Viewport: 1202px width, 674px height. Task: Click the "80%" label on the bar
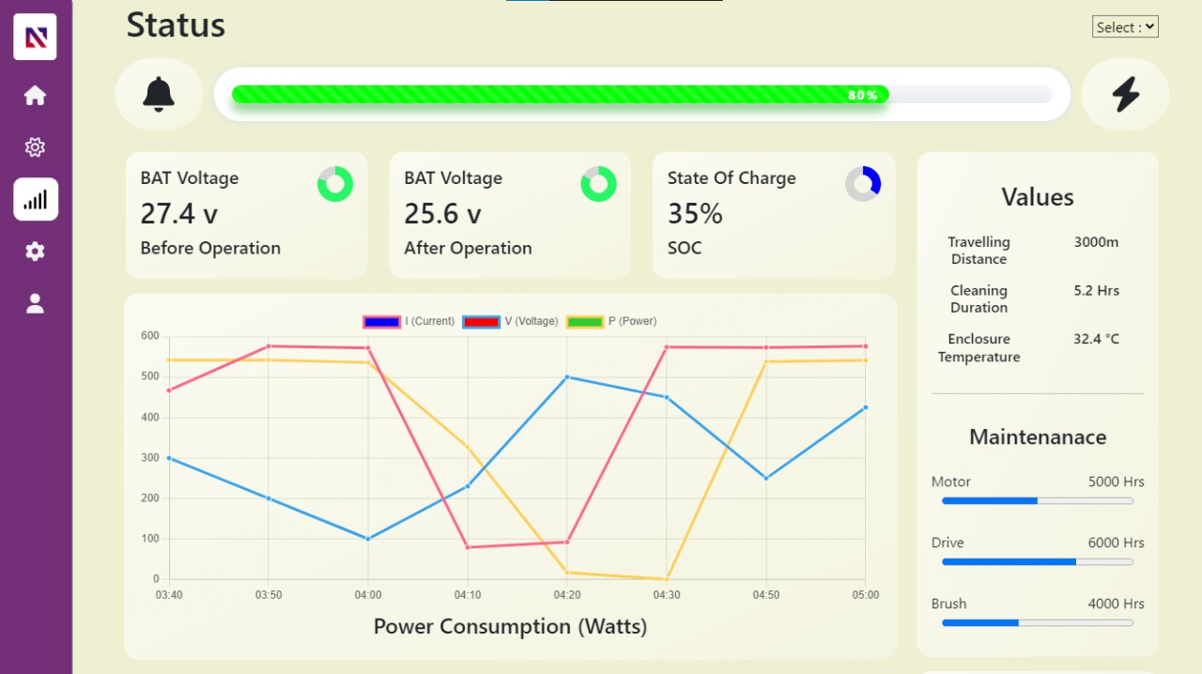point(863,95)
